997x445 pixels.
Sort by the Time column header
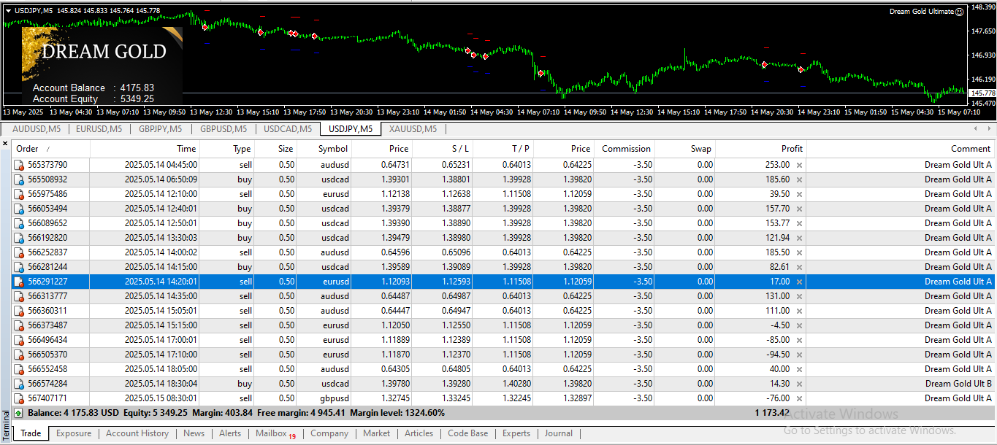click(145, 149)
